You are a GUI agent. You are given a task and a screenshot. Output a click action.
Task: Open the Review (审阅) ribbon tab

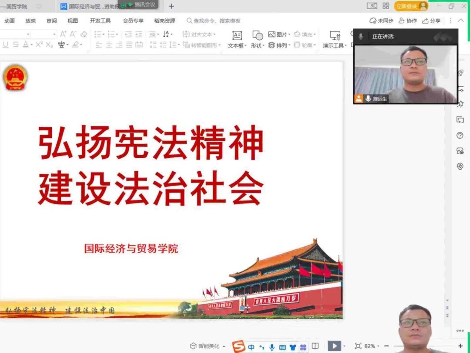(52, 20)
